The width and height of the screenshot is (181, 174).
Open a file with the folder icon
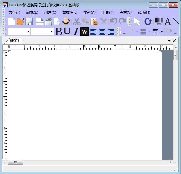click(x=20, y=22)
